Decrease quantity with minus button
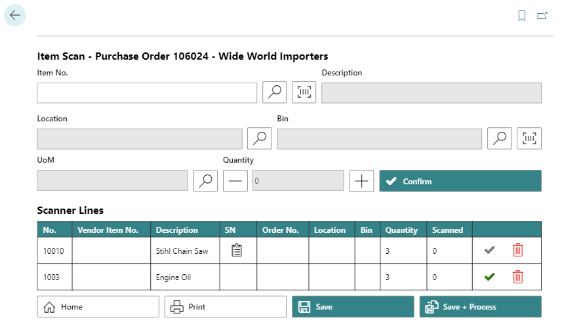 (235, 180)
